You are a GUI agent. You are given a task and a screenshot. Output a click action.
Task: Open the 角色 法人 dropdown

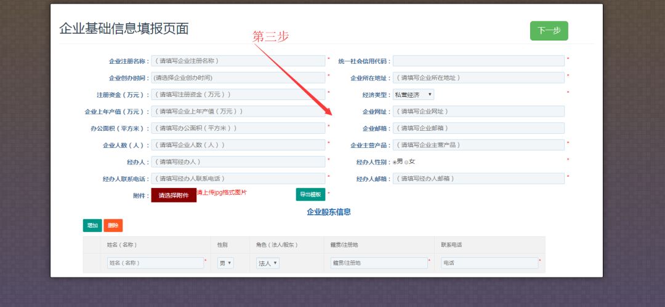(x=268, y=263)
